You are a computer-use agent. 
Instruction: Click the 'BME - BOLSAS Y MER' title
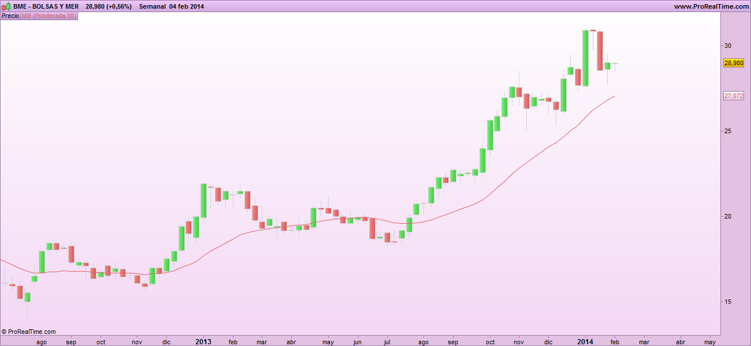46,6
